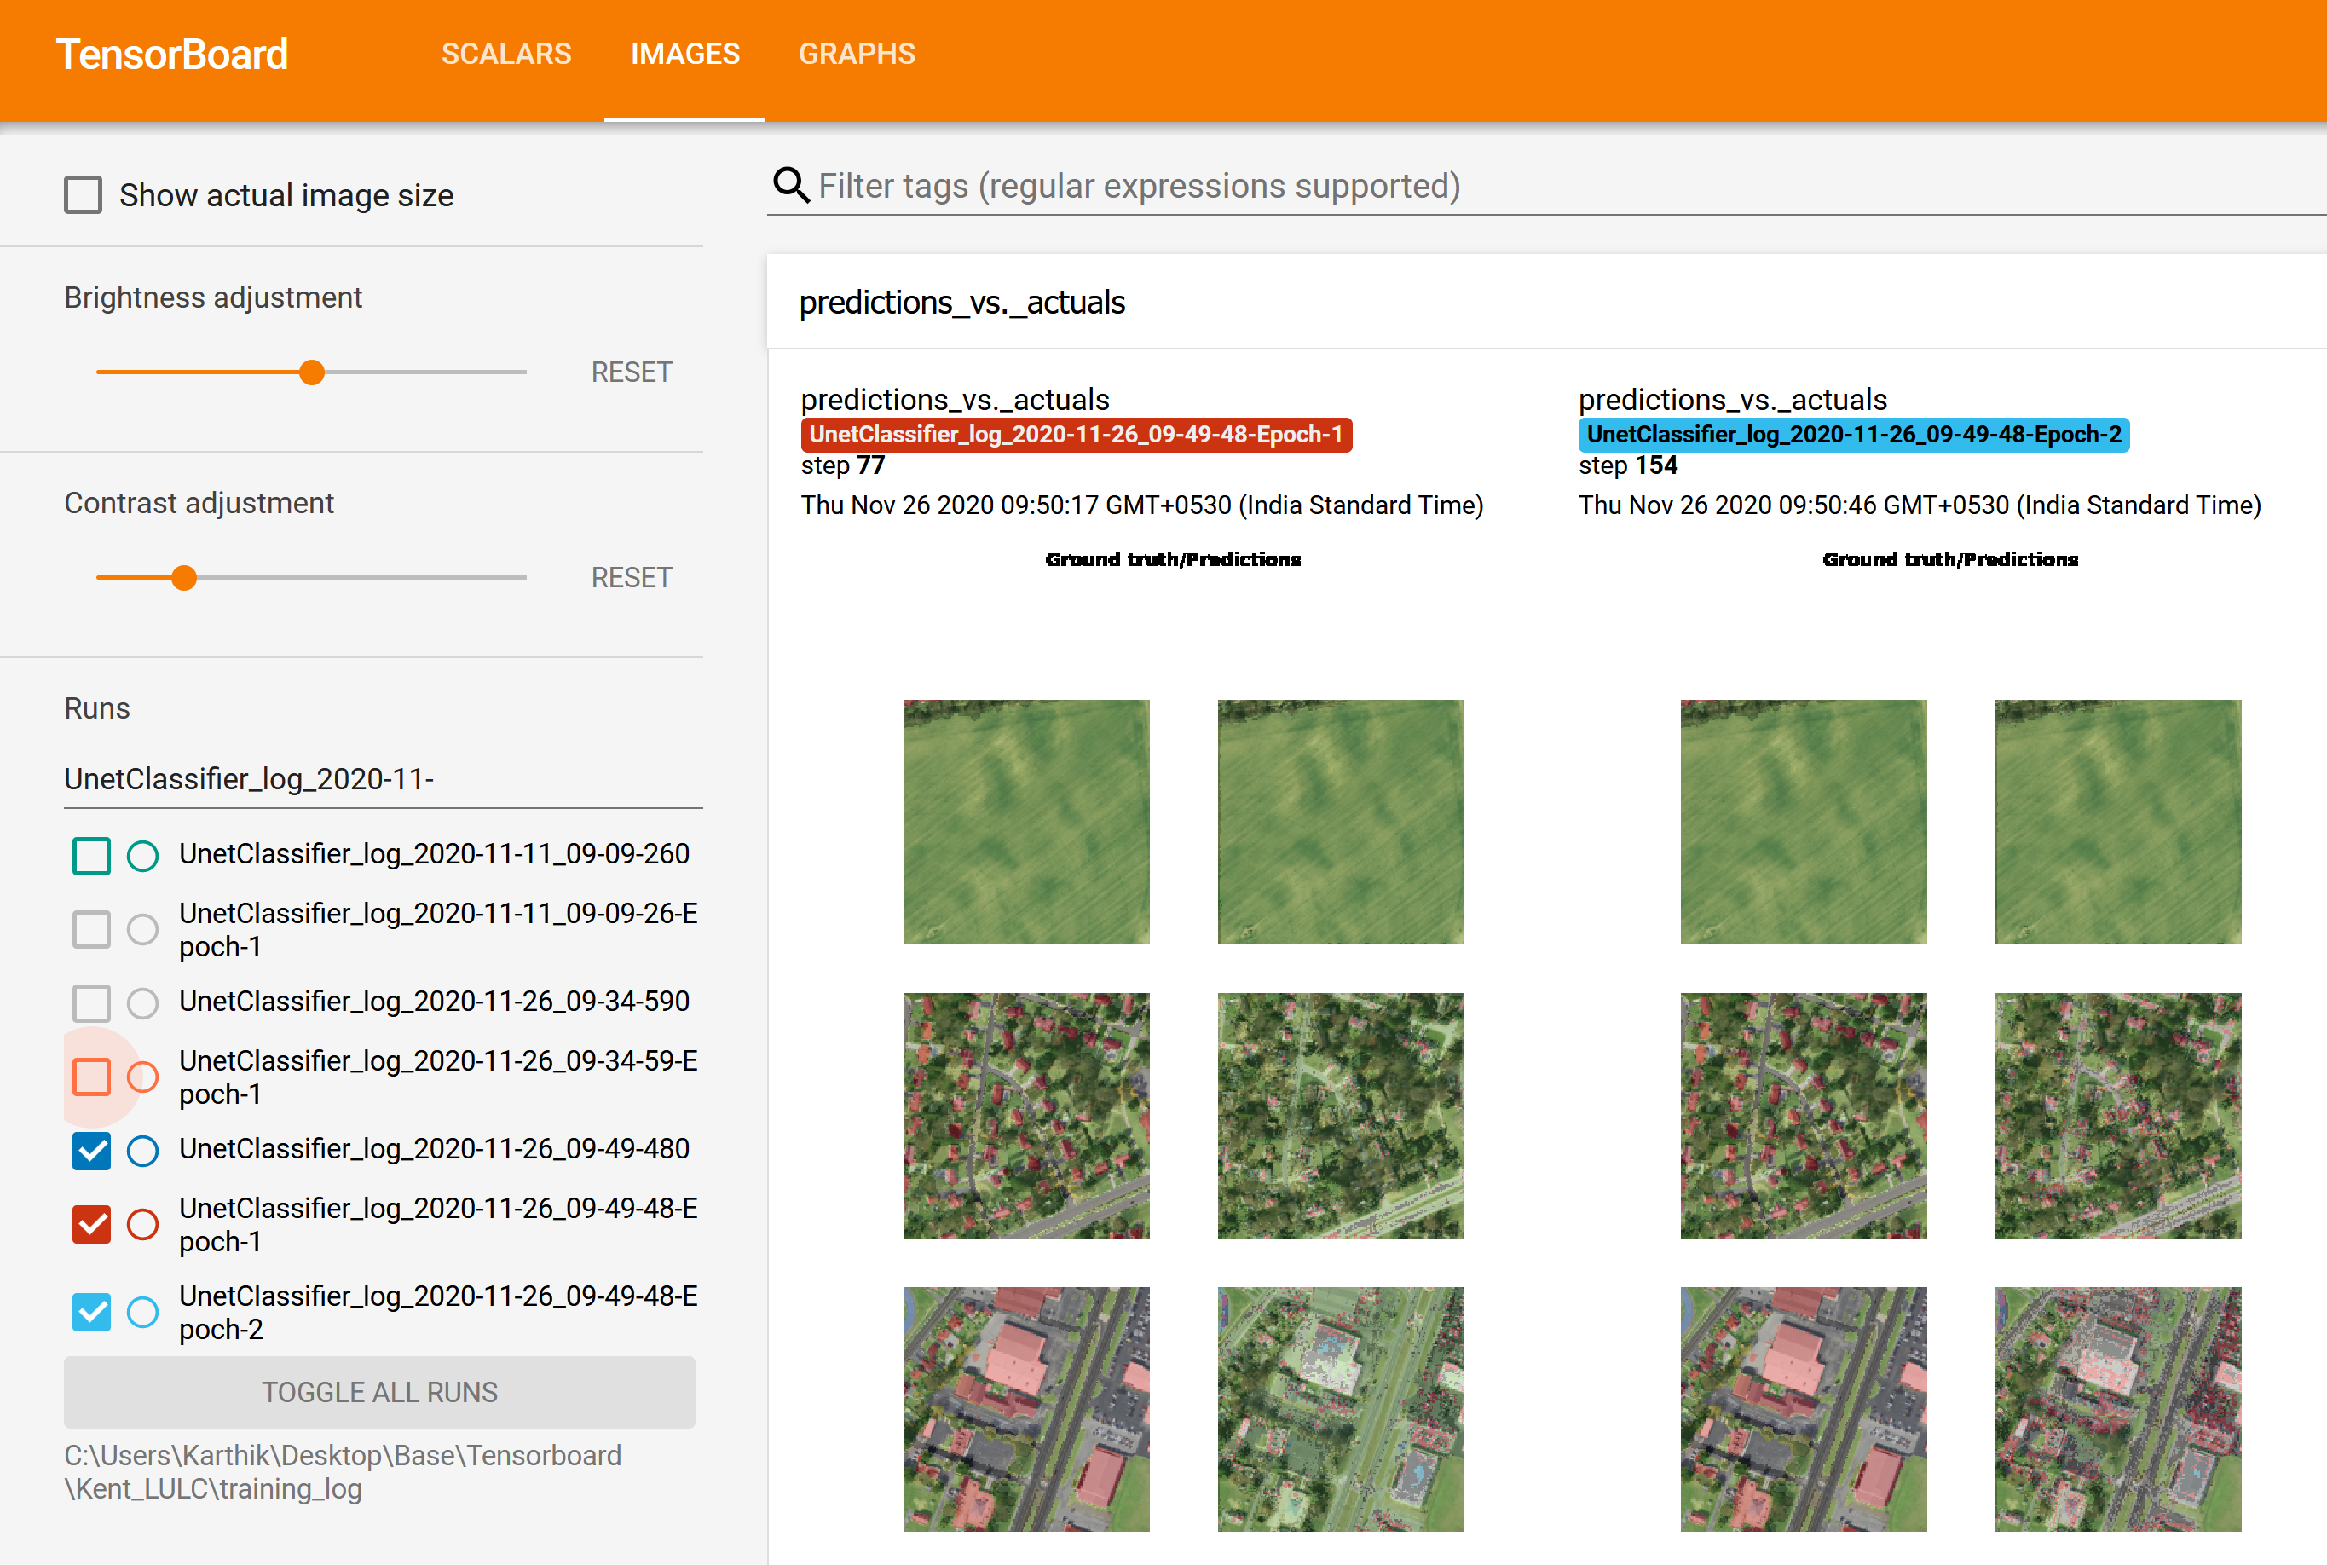2327x1565 pixels.
Task: Click the 'step 154' text
Action: (x=1627, y=466)
